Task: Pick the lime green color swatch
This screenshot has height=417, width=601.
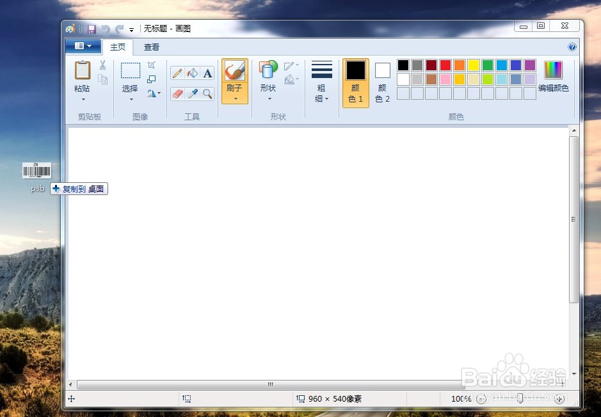Action: 488,79
